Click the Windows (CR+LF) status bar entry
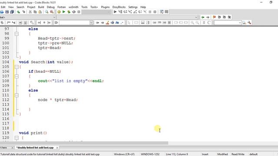The height and width of the screenshot is (156, 278). (x=124, y=154)
